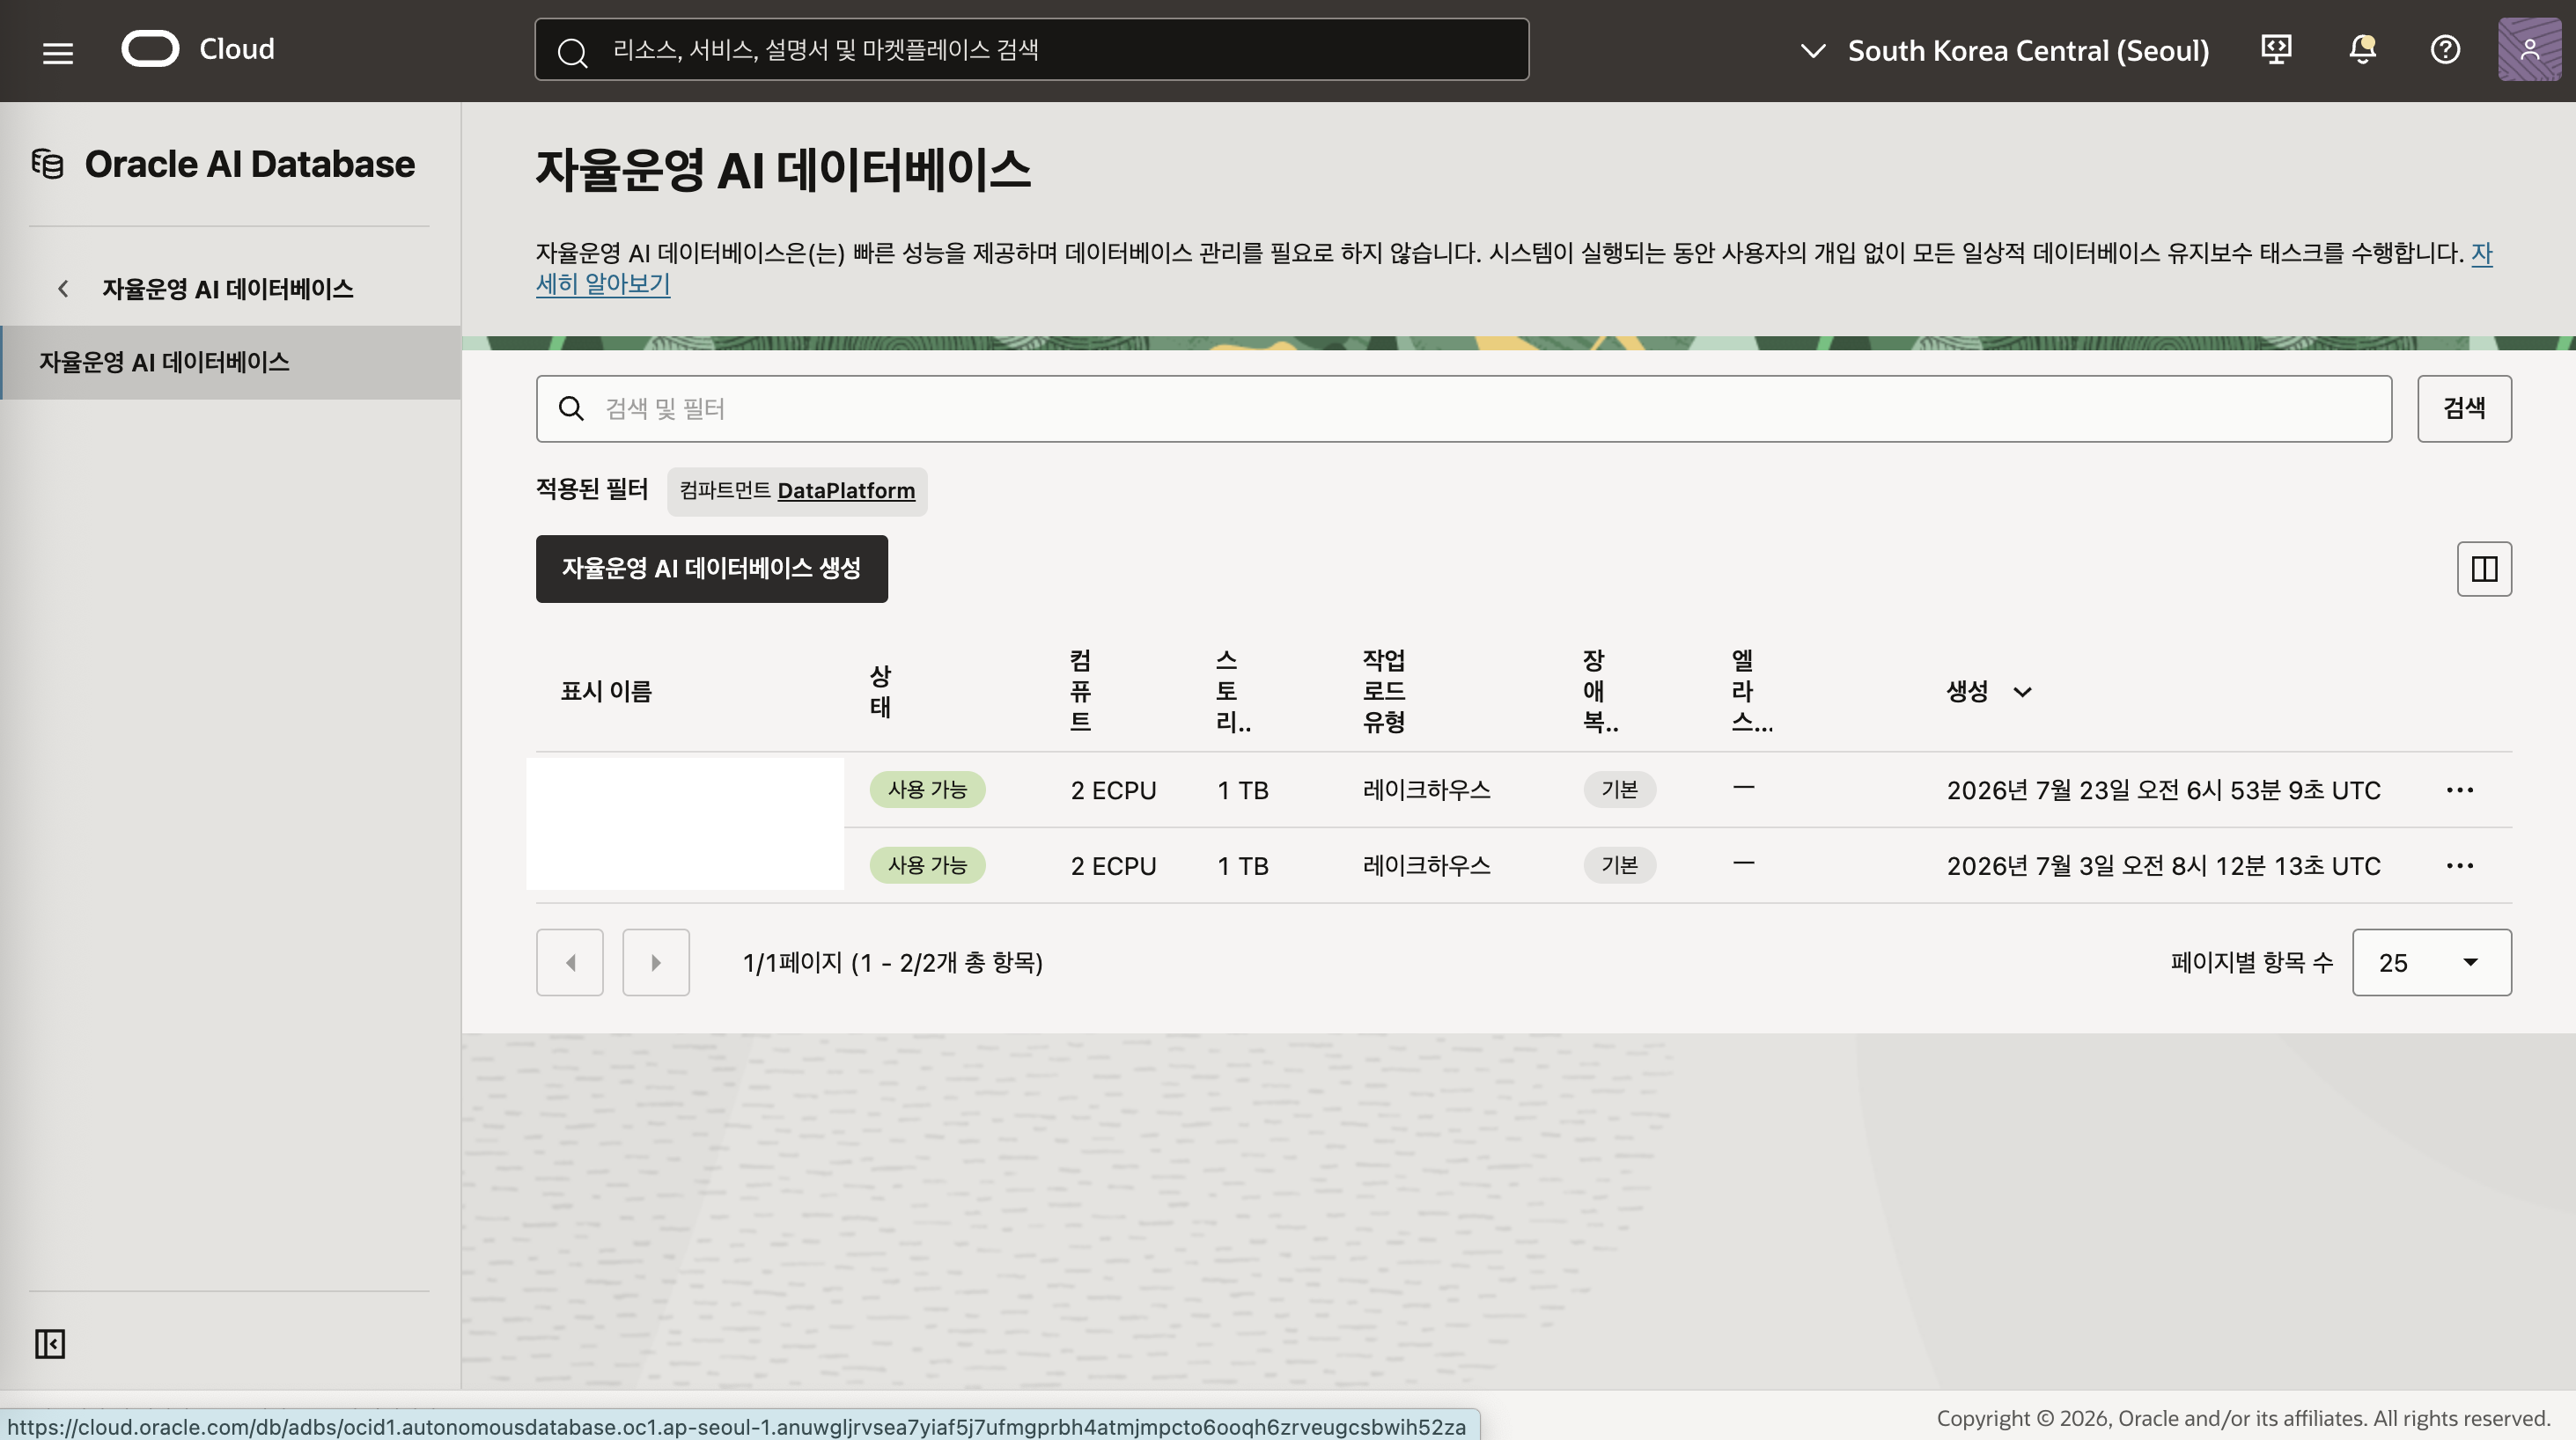Click 1 TB in the 7월 3일 row

click(x=1242, y=866)
